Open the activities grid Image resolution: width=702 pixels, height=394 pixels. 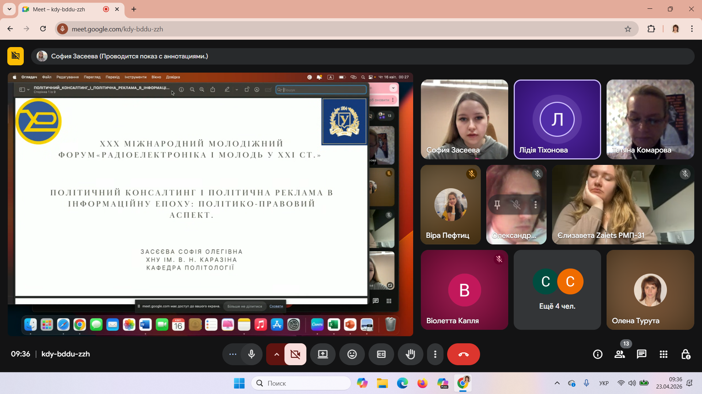pyautogui.click(x=664, y=354)
